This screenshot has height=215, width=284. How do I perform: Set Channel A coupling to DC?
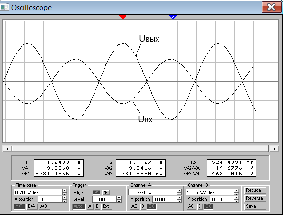(x=152, y=206)
